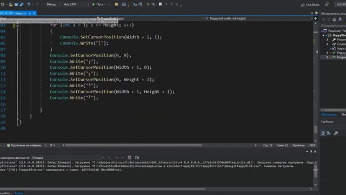Click categorized view icon in Properties panel
This screenshot has width=346, height=195.
[x=323, y=133]
